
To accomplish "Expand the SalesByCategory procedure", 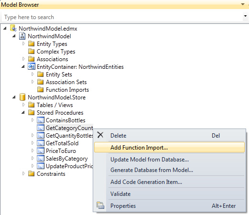I will coord(32,158).
